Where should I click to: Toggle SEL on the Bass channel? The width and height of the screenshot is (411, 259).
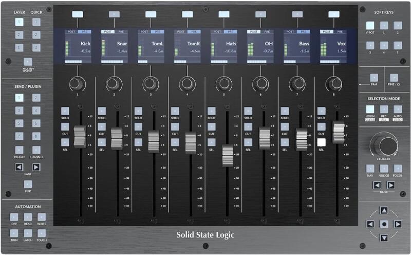[285, 142]
